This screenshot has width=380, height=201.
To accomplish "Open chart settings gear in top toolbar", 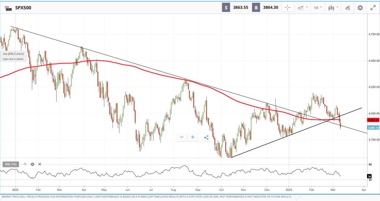I will click(x=360, y=7).
